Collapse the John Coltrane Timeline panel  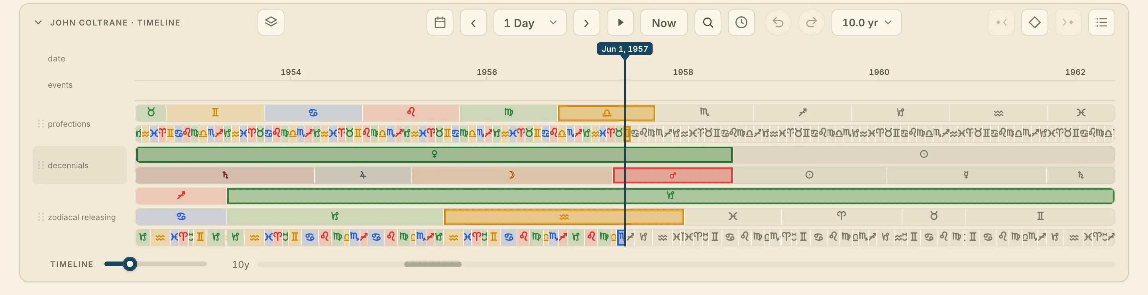tap(38, 22)
